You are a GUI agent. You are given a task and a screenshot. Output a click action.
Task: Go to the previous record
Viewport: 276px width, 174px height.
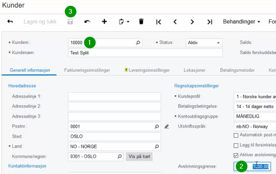click(175, 22)
